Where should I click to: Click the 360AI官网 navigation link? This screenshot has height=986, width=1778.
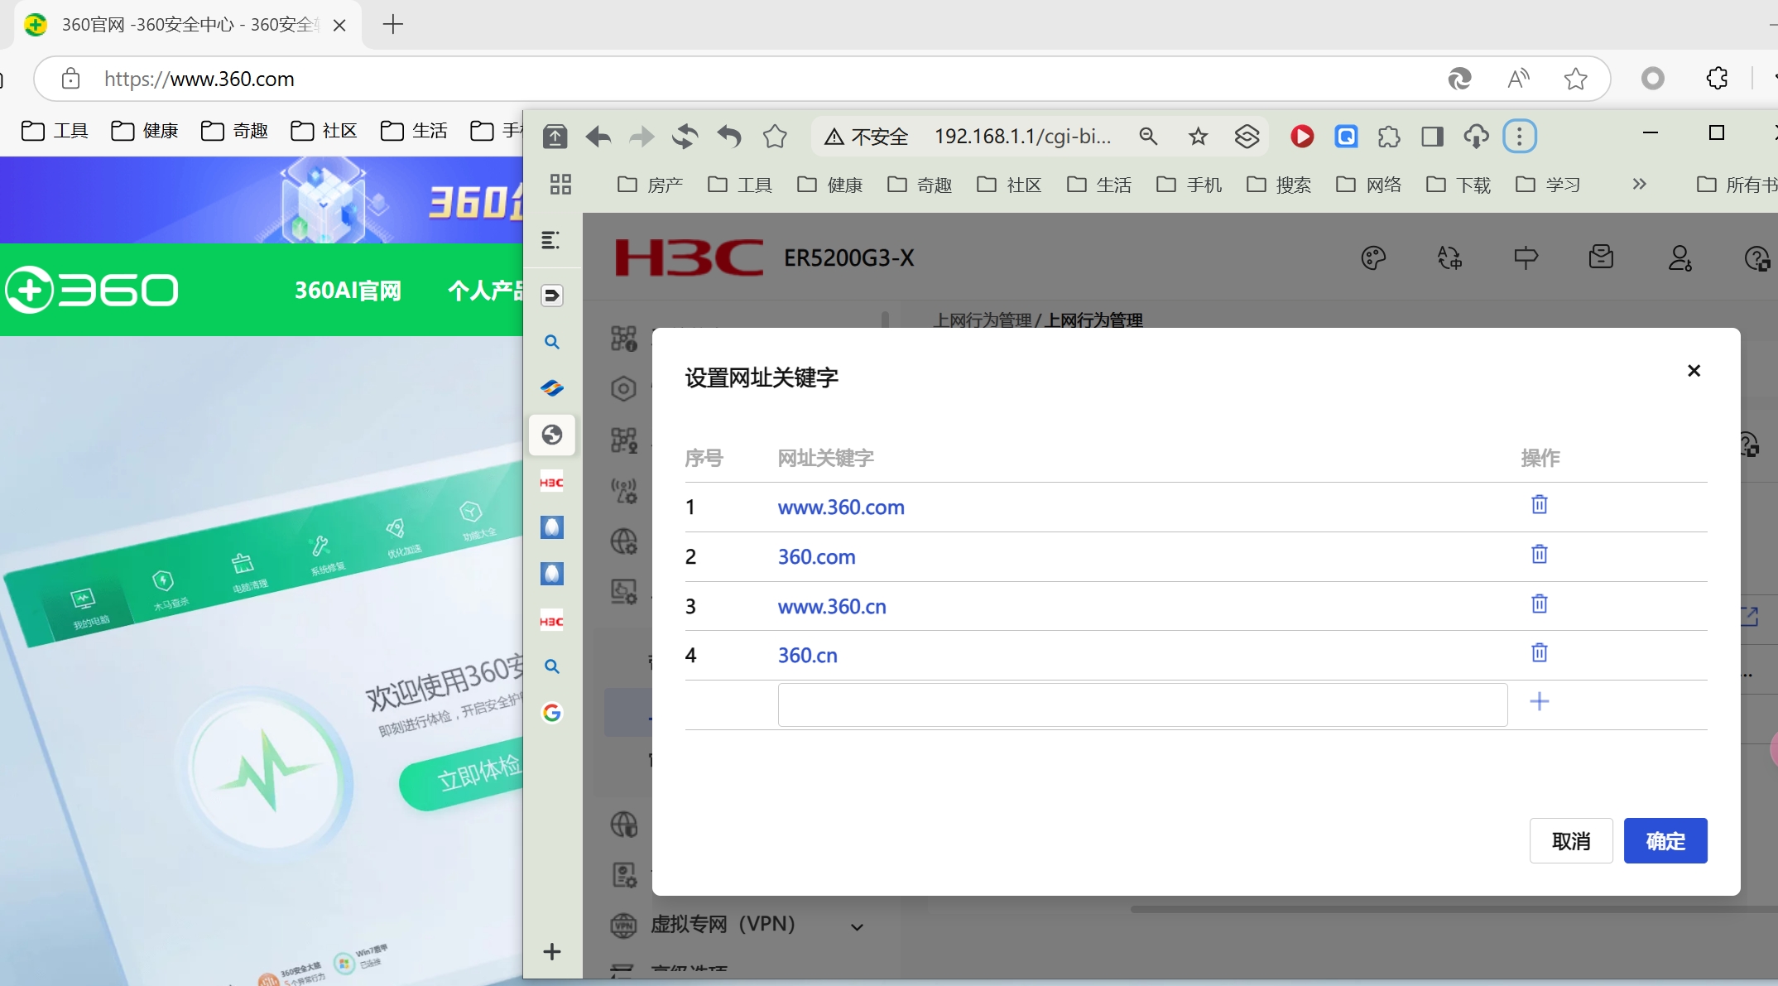[348, 291]
